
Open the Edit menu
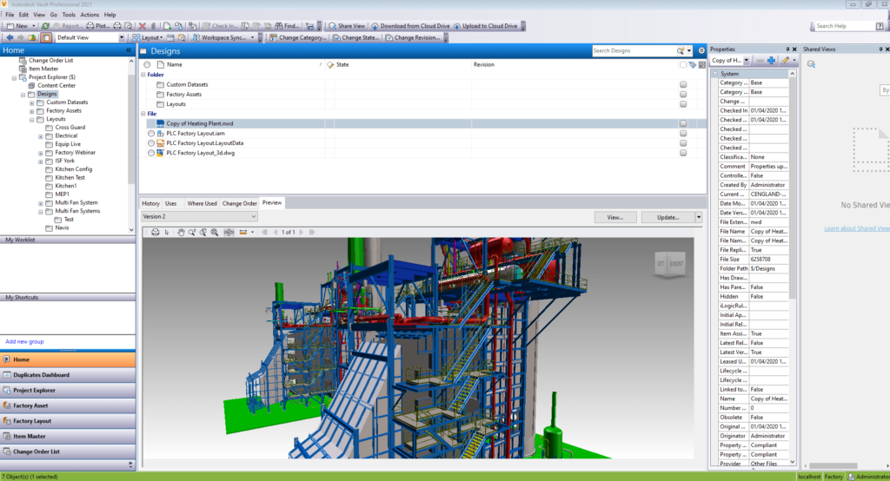[23, 15]
